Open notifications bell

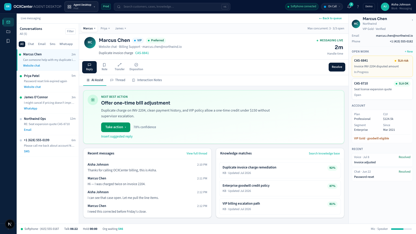[349, 6]
